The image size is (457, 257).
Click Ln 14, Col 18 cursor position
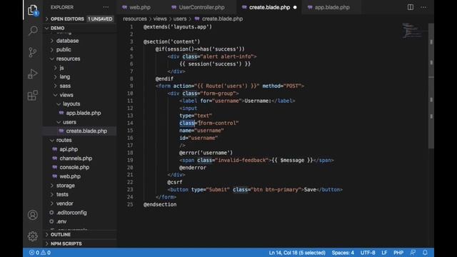tap(297, 253)
